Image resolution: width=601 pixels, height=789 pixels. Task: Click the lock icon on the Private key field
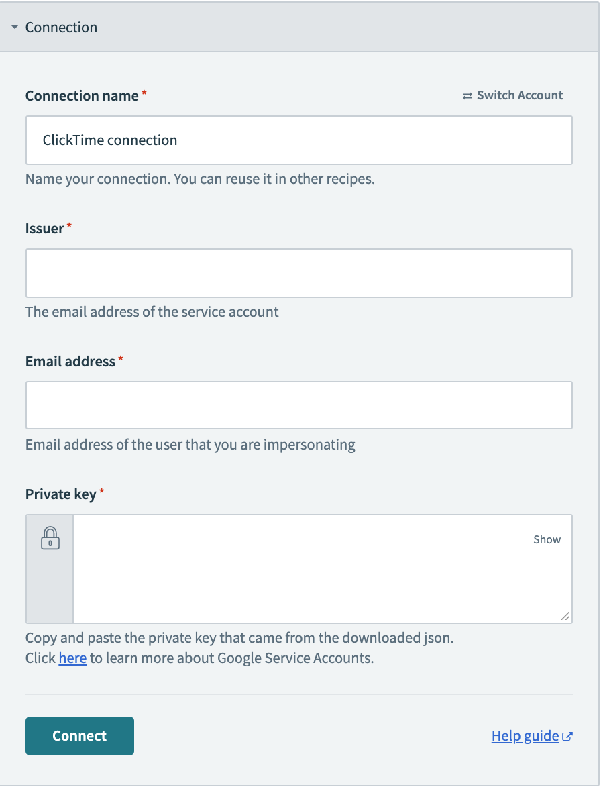[49, 537]
